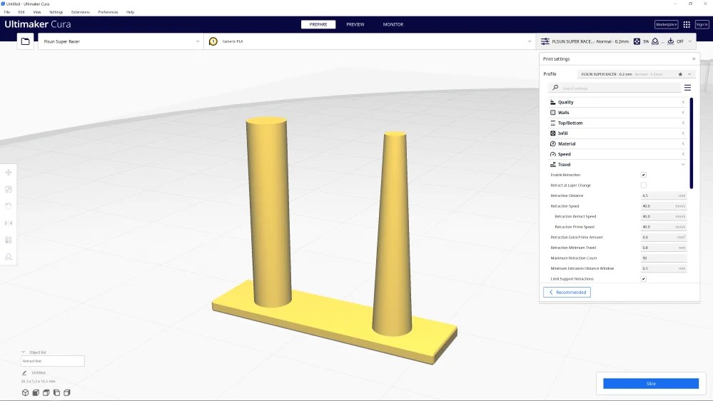Click the search magnifier icon

pos(555,87)
